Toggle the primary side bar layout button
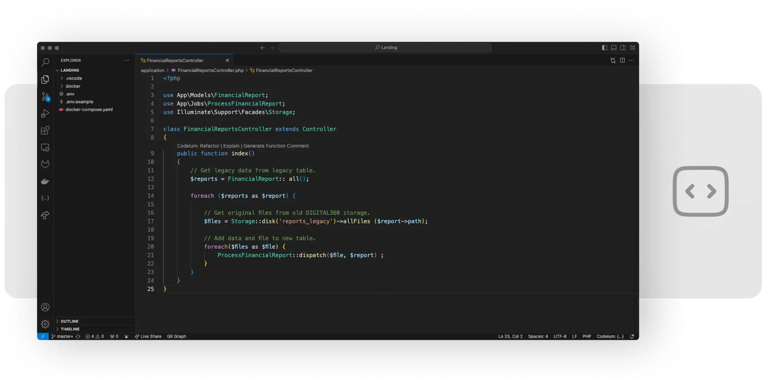Viewport: 762px width, 391px height. coord(604,48)
